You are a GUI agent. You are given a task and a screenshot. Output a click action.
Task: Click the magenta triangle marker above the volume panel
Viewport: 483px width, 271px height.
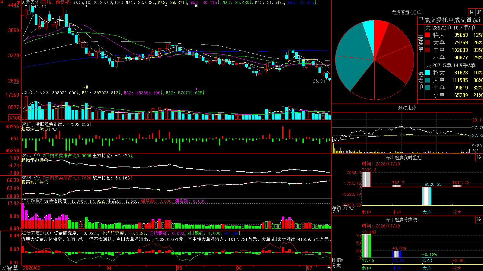pos(196,89)
